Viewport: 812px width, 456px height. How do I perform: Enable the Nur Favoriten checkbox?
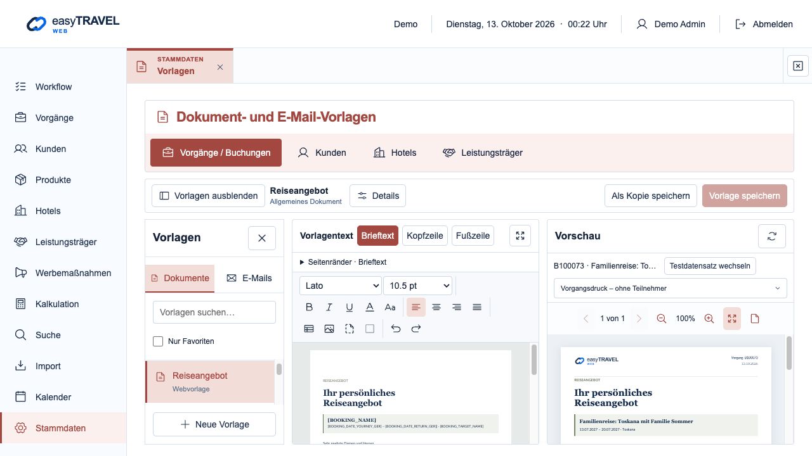158,341
